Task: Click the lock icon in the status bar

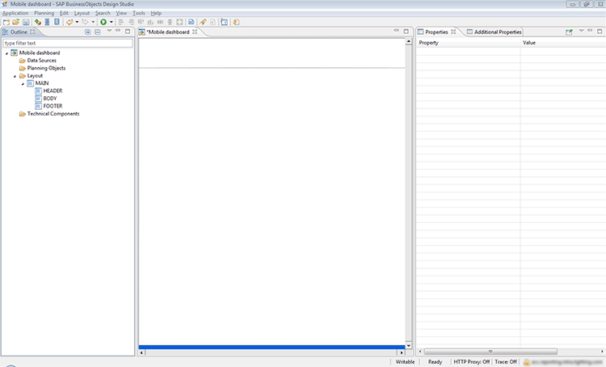Action: click(x=526, y=362)
